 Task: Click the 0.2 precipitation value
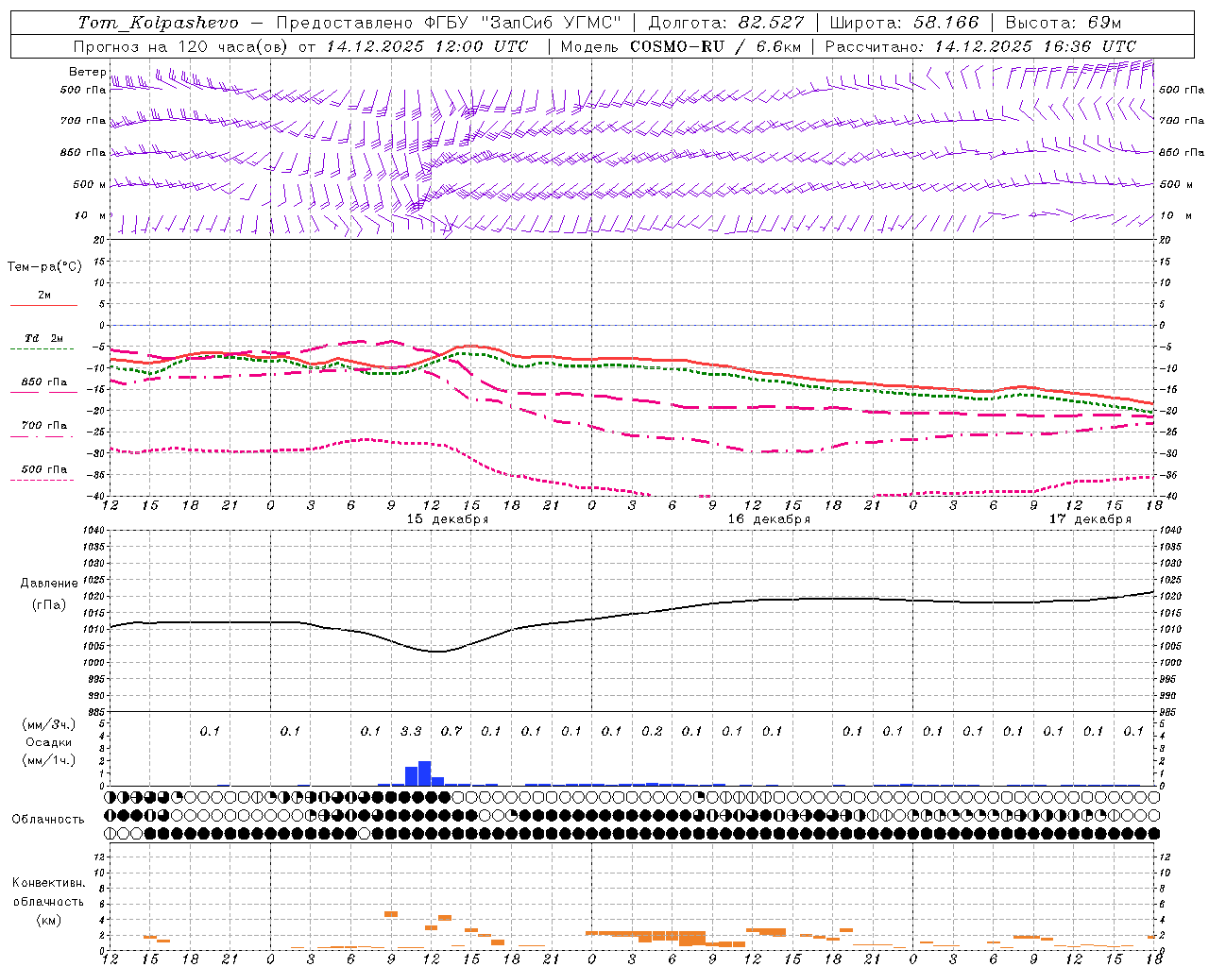pos(652,731)
